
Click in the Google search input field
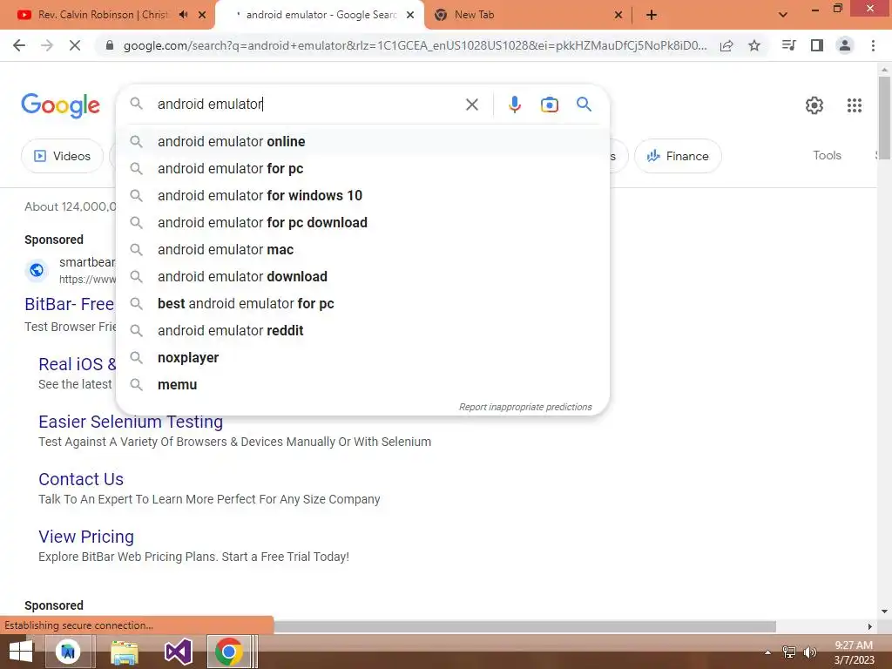tap(307, 105)
